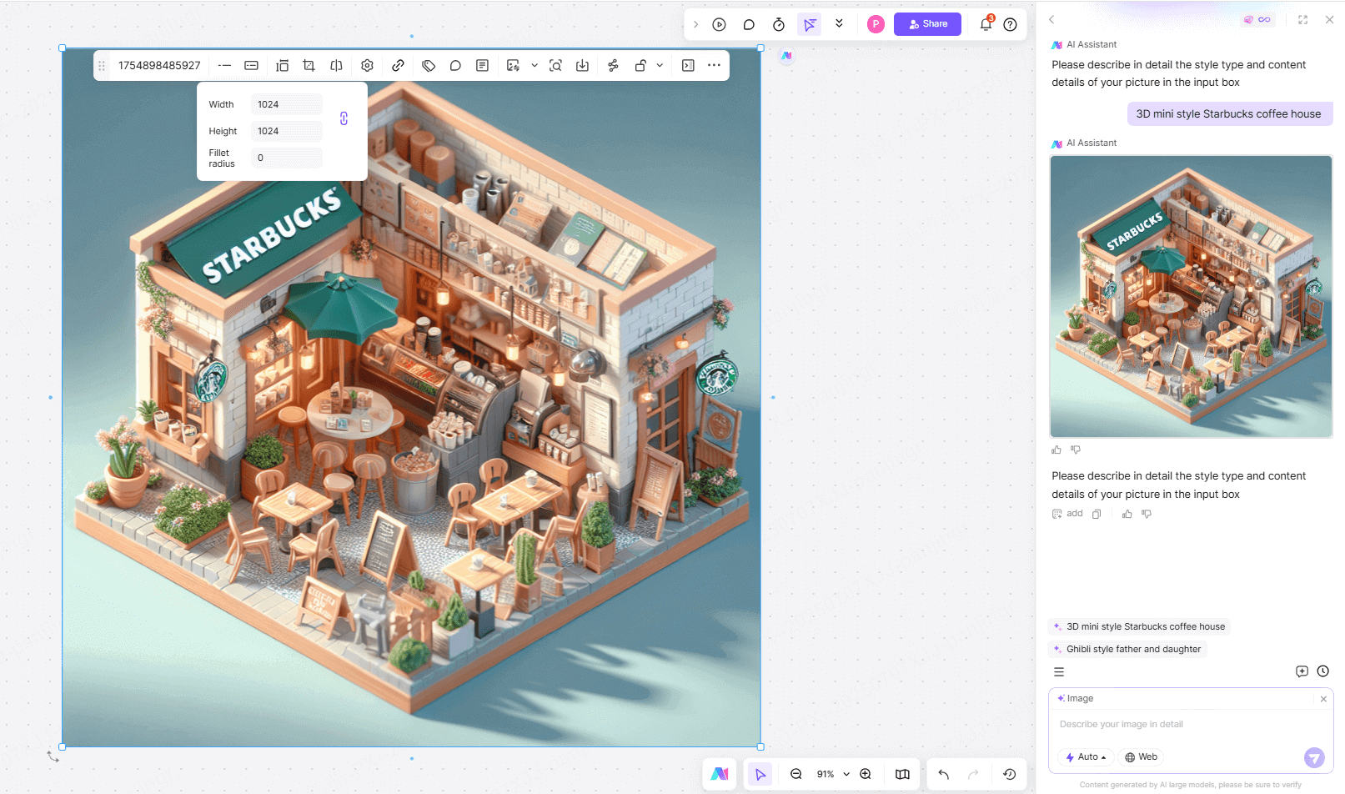Like the generated image with thumbs up
Image resolution: width=1345 pixels, height=794 pixels.
click(x=1056, y=450)
